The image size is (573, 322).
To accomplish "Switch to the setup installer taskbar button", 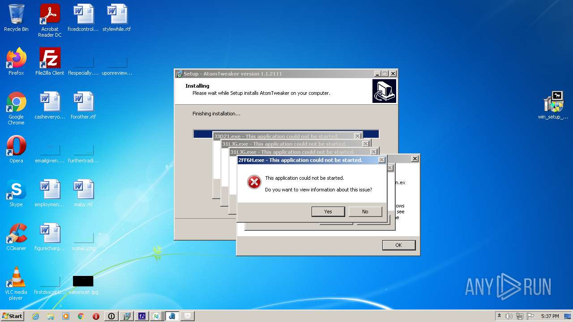I will point(127,316).
